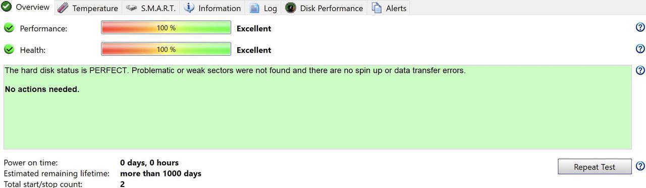Click the pages icon on Alerts tab
This screenshot has width=646, height=188.
(376, 8)
